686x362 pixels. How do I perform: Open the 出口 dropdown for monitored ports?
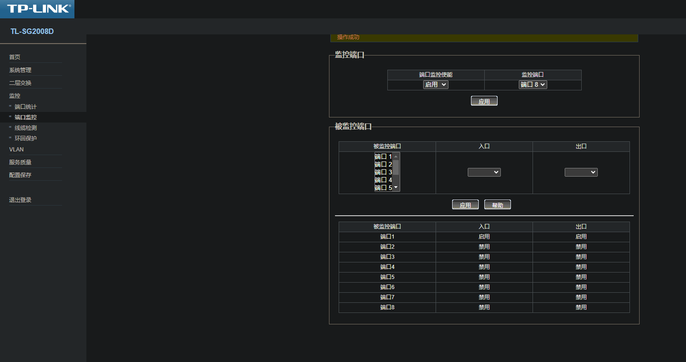(x=581, y=172)
